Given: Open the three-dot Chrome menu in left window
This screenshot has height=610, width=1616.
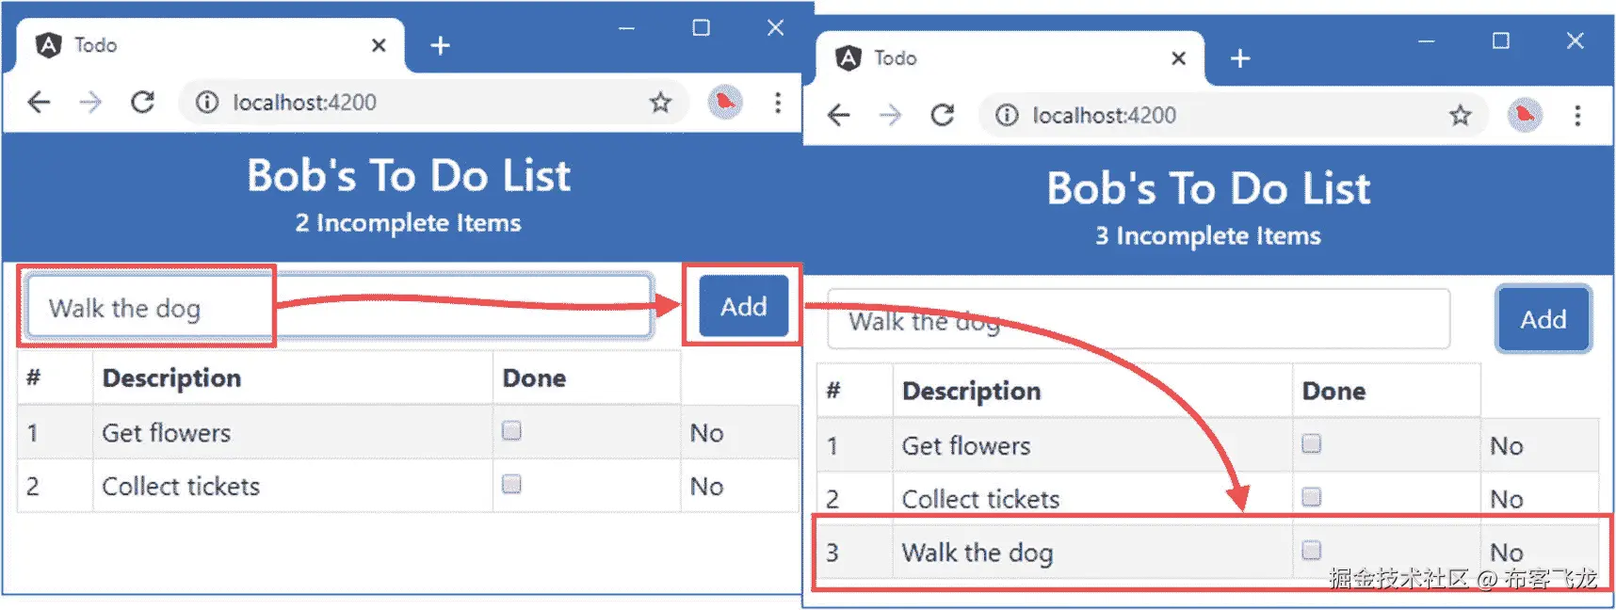Looking at the screenshot, I should pos(777,102).
